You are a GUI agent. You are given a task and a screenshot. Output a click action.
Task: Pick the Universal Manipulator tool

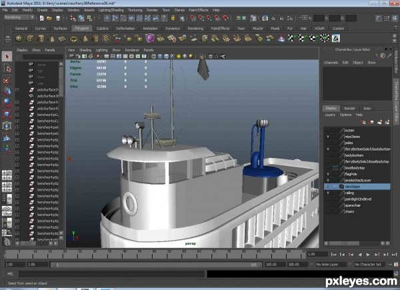click(7, 126)
